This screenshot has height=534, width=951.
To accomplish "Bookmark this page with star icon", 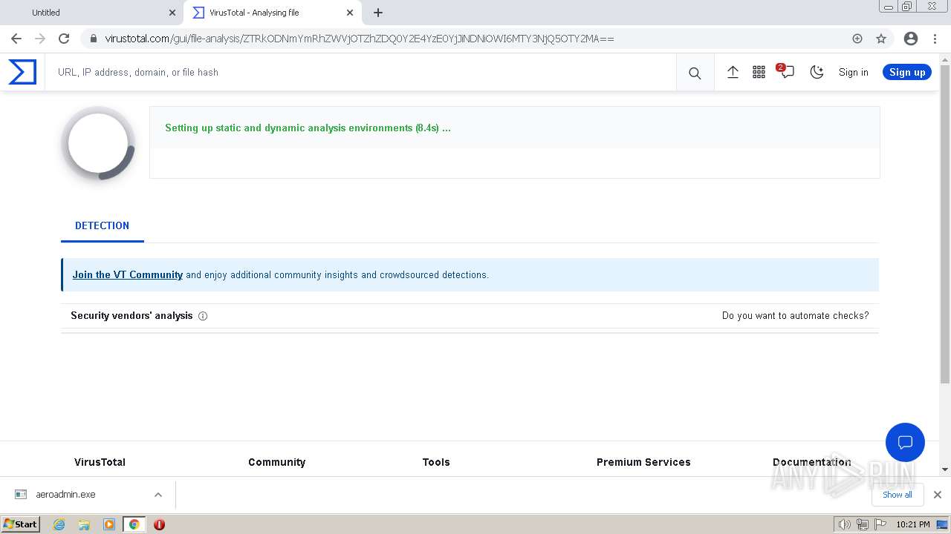I will coord(881,39).
